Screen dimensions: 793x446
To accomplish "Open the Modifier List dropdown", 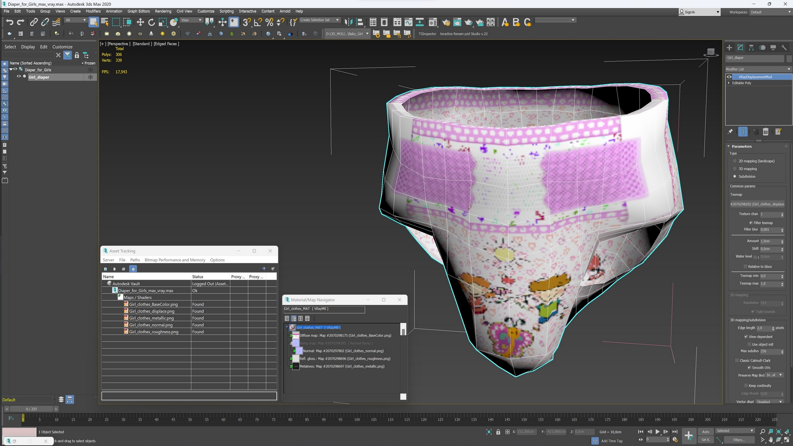I will [x=758, y=69].
